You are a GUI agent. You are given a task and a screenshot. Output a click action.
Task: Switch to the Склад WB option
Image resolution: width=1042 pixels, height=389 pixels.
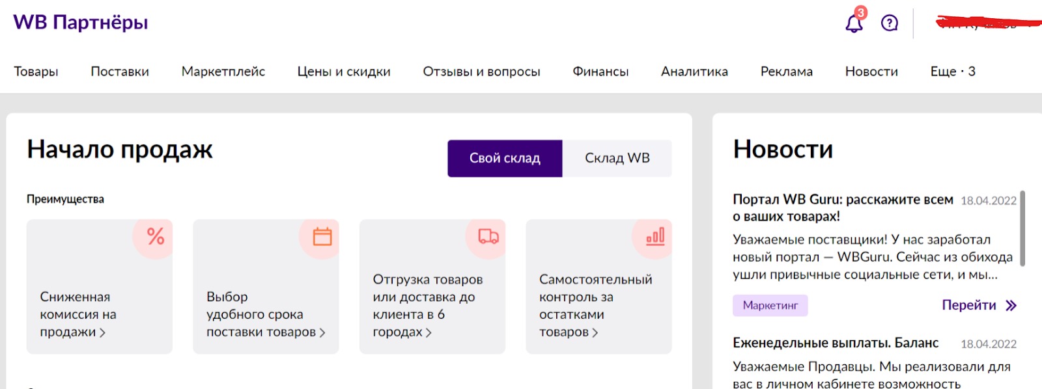tap(617, 158)
